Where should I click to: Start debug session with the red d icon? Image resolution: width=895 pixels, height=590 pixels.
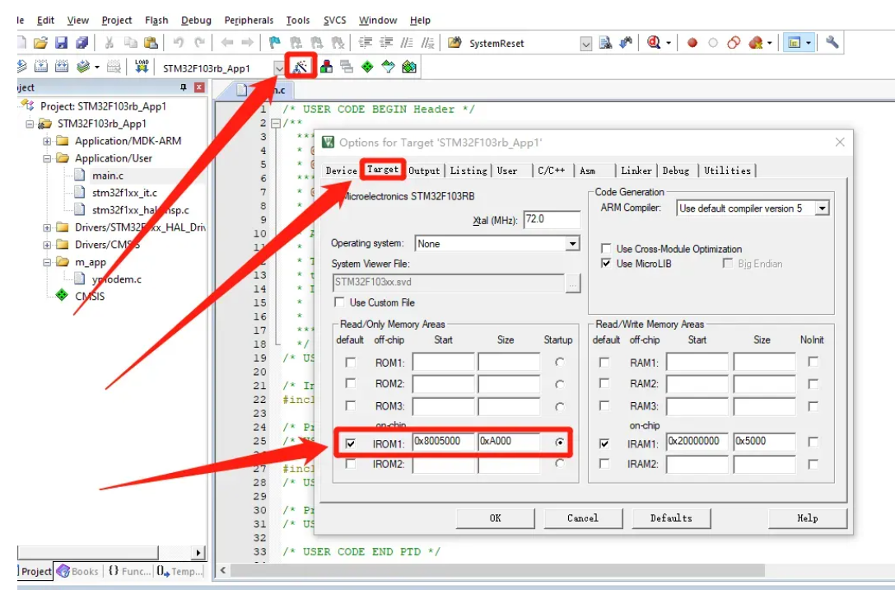[654, 43]
